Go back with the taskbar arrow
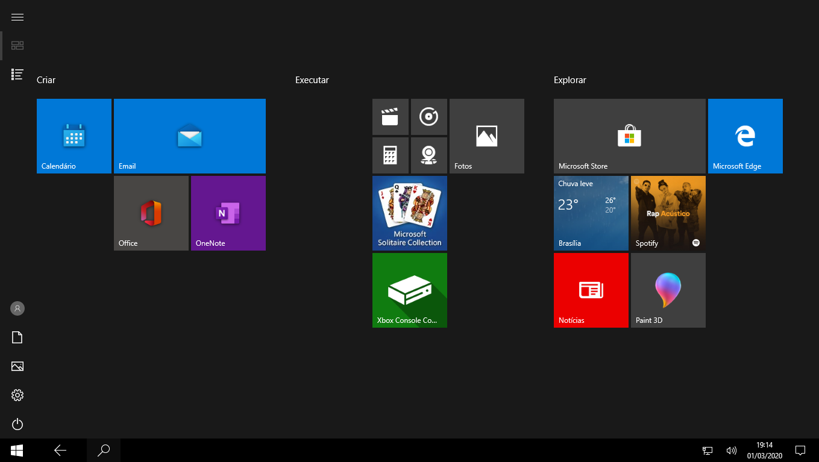The width and height of the screenshot is (819, 462). [60, 450]
